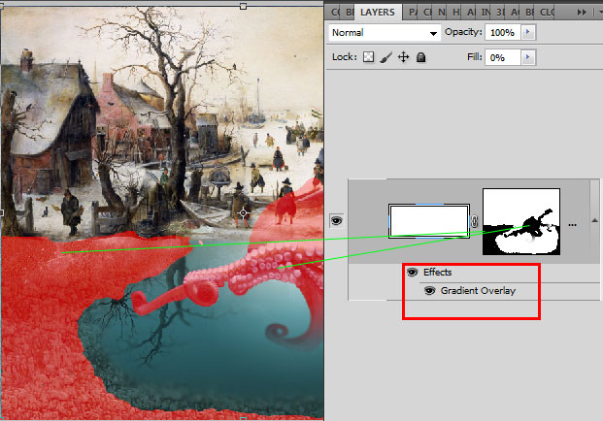Click the transform center reference point
The height and width of the screenshot is (421, 603).
[243, 212]
